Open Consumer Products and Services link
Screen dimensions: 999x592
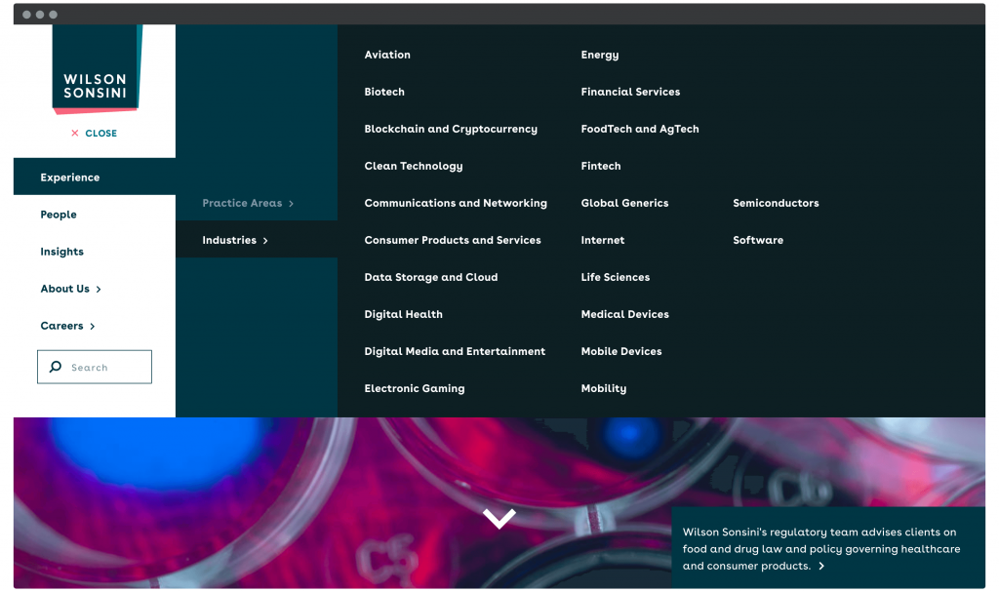coord(453,240)
